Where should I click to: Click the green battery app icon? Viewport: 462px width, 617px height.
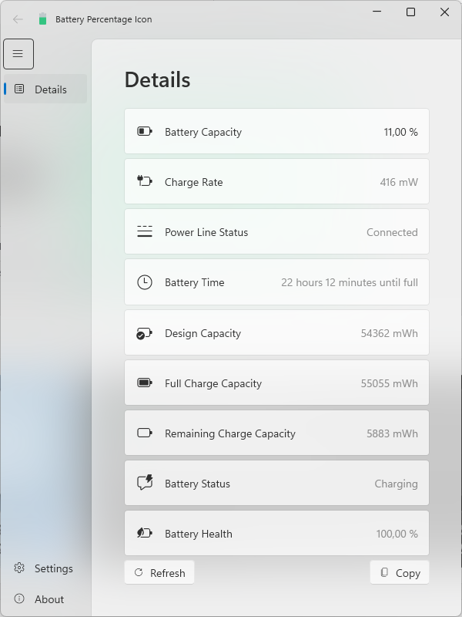pyautogui.click(x=43, y=19)
